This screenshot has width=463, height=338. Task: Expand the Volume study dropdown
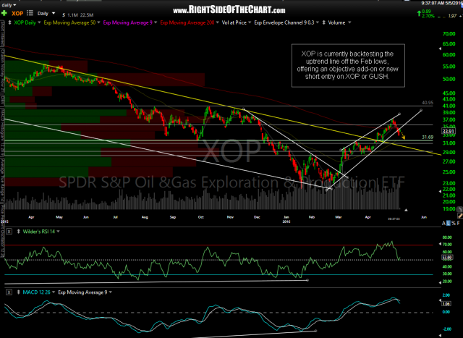click(349, 22)
